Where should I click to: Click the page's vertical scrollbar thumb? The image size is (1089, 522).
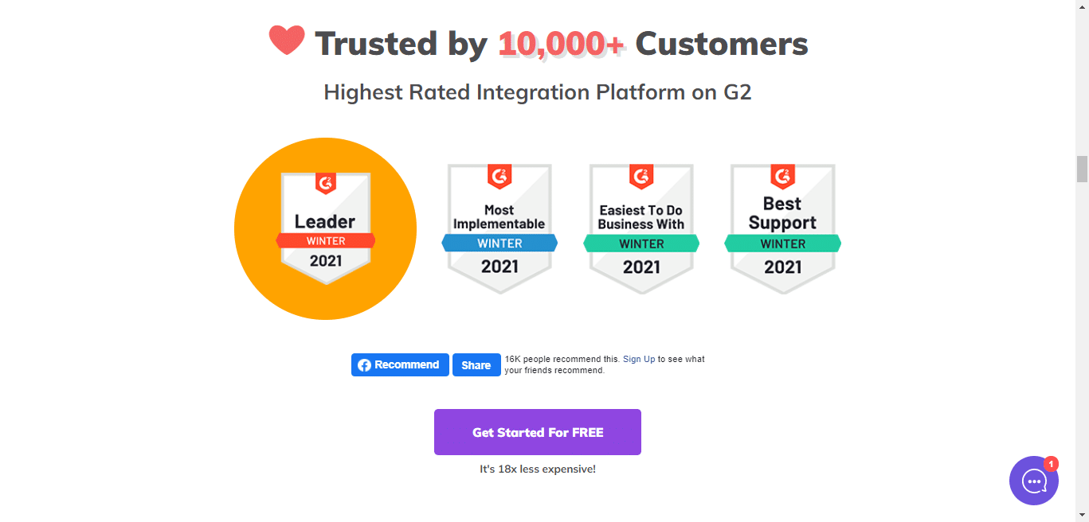(1082, 169)
